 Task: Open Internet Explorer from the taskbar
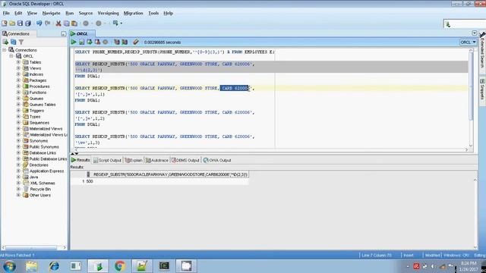coord(54,266)
